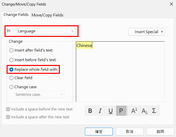This screenshot has width=176, height=137.
Task: Open the Insert Special menu
Action: click(x=146, y=32)
